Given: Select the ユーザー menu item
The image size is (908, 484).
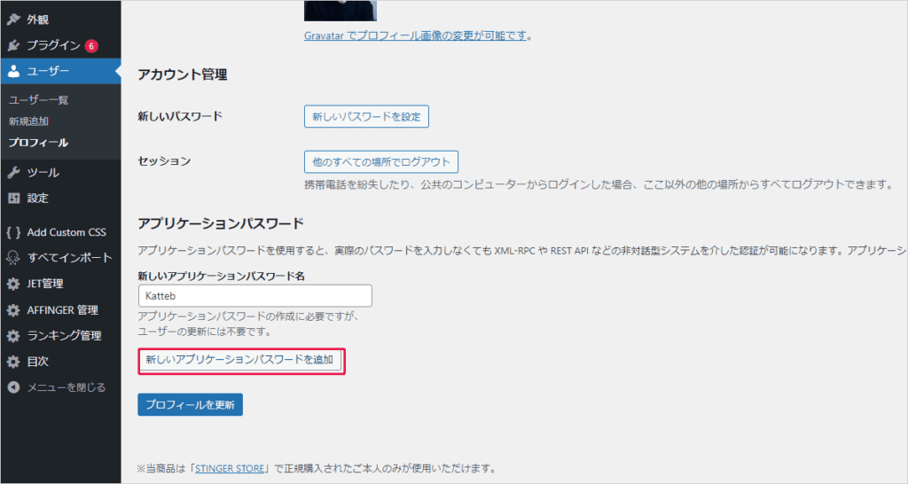Looking at the screenshot, I should click(61, 71).
